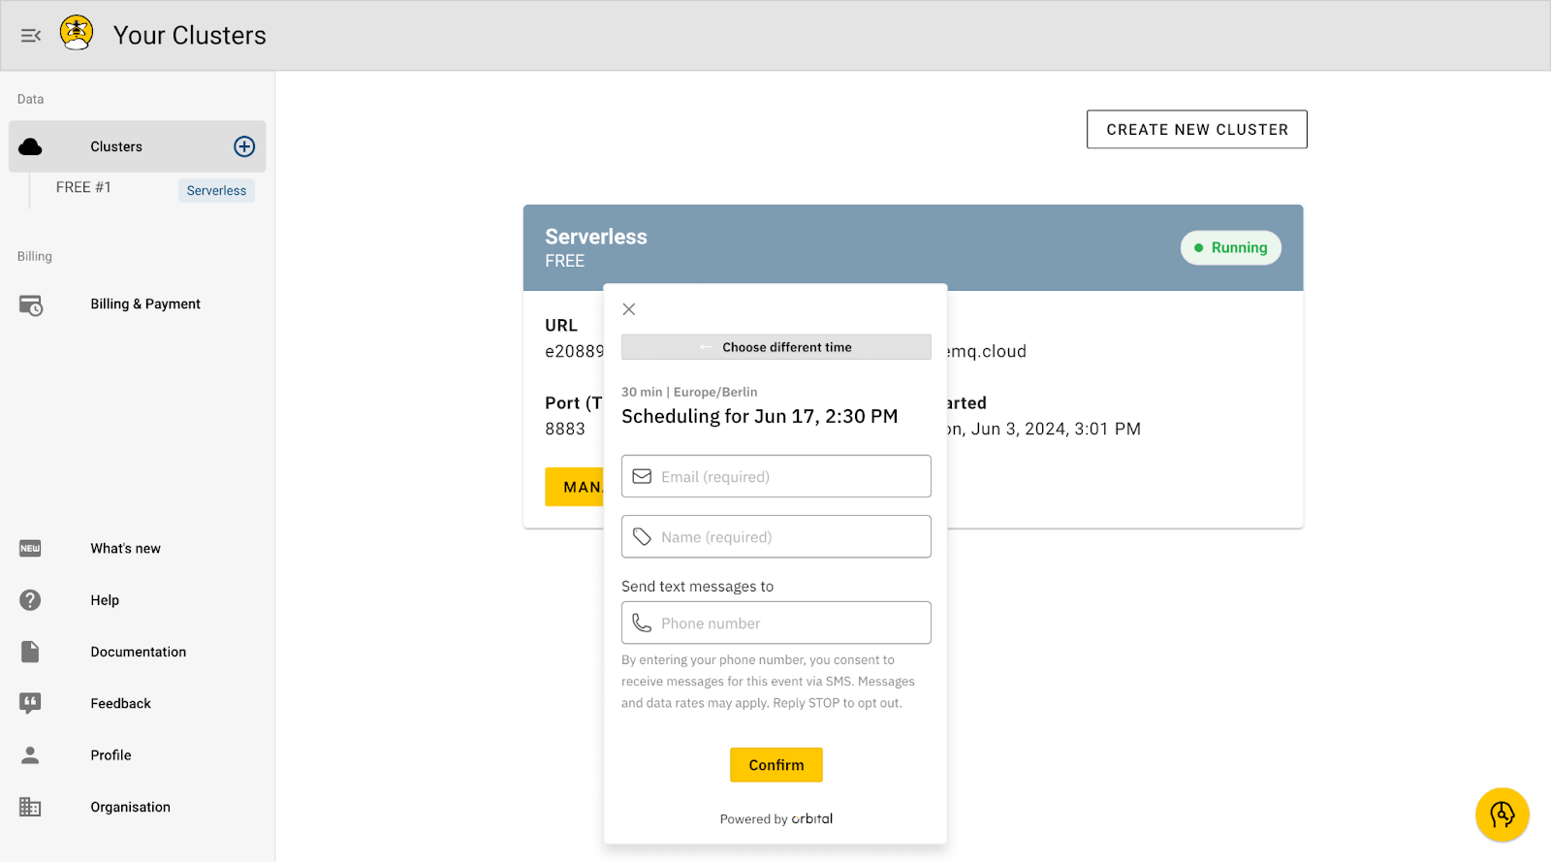This screenshot has width=1551, height=862.
Task: Open Billing & Payment page
Action: click(145, 304)
